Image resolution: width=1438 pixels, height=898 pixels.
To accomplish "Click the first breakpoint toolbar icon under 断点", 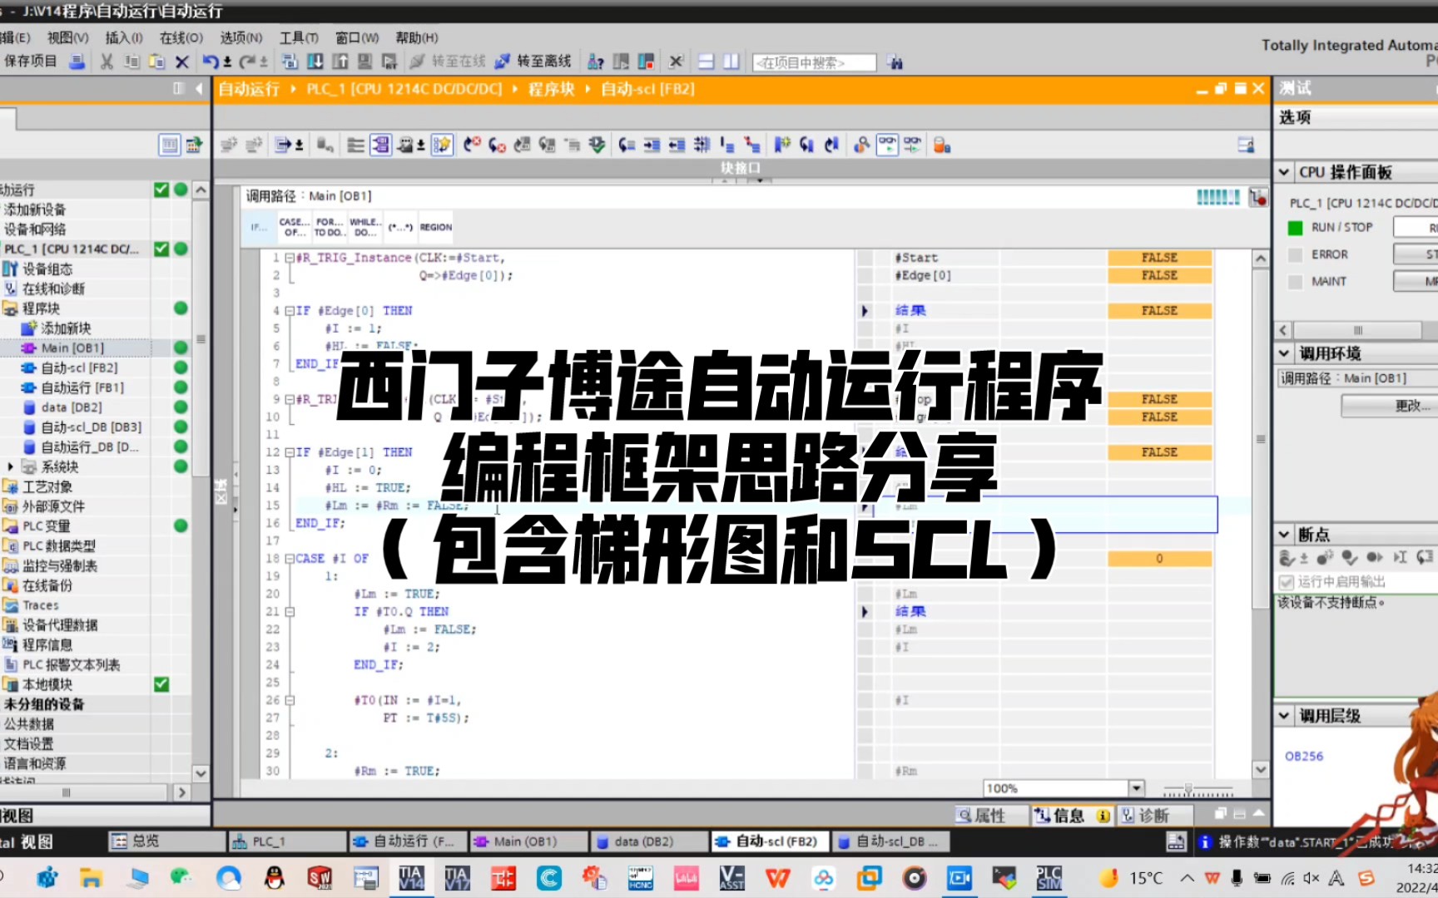I will (x=1287, y=558).
